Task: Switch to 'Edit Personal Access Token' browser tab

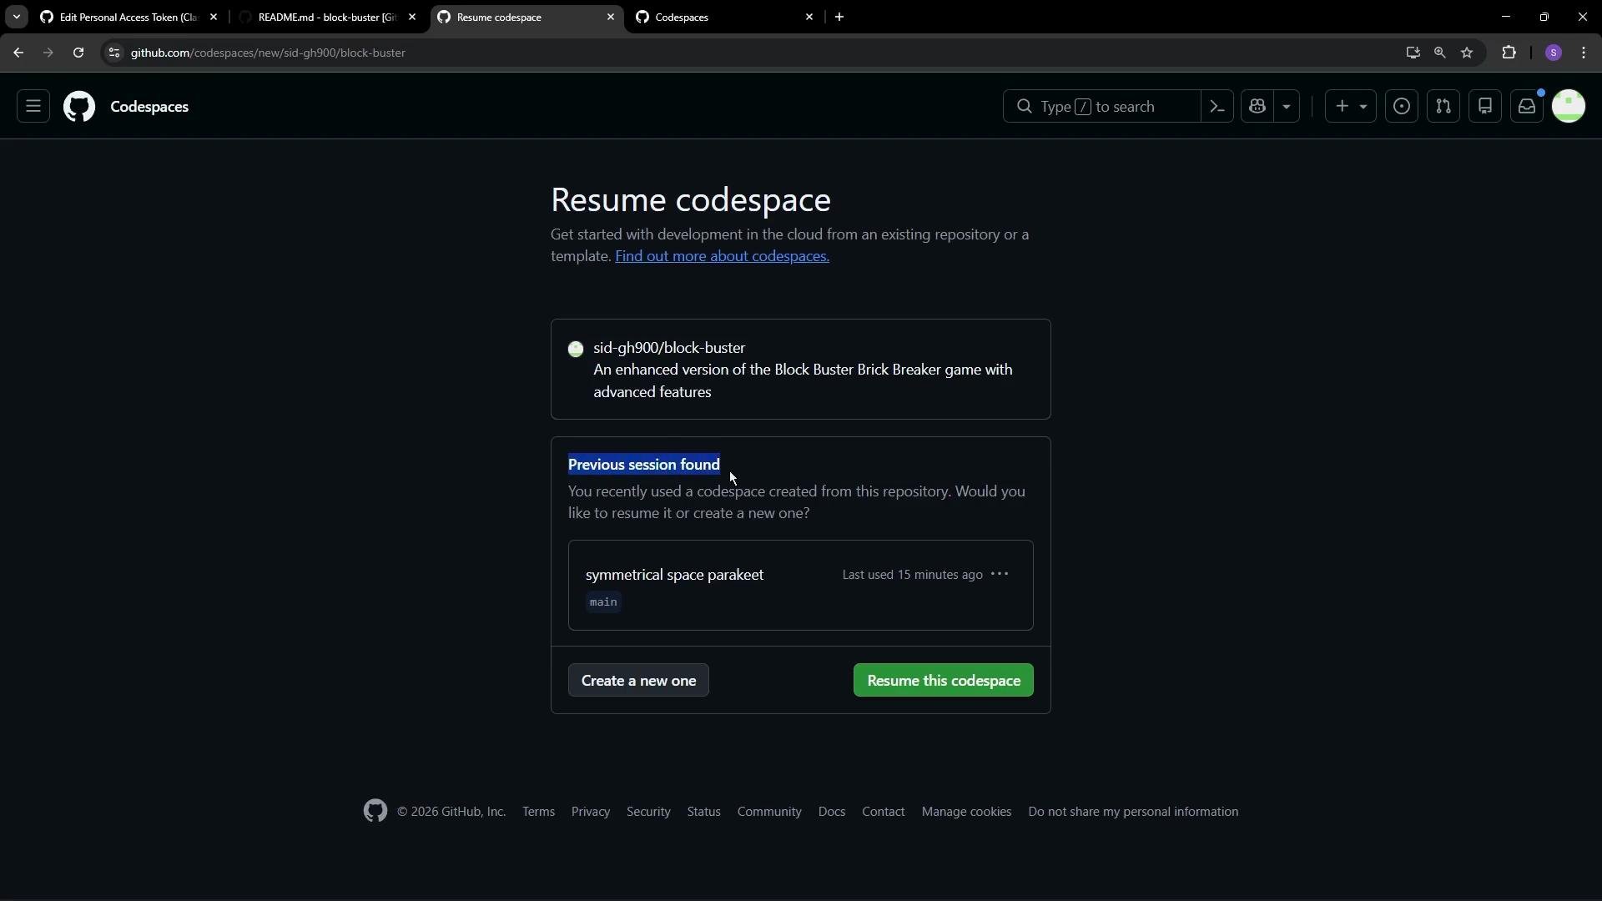Action: pyautogui.click(x=129, y=17)
